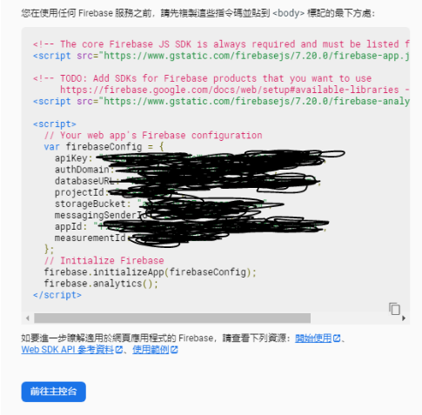Click the firebase-analytics script URL line
The width and height of the screenshot is (422, 415).
pos(221,101)
